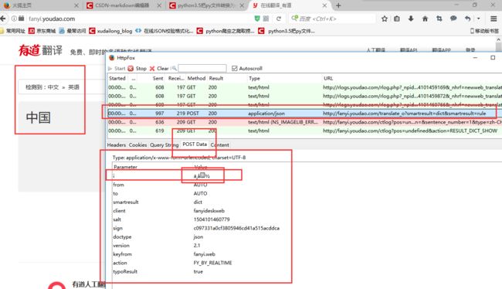Click the smartresult parameter row
Screen dimensions: 502x289
pos(202,202)
